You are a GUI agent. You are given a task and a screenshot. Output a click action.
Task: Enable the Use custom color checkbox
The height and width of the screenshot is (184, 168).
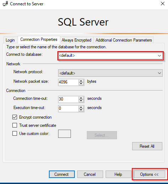point(15,134)
